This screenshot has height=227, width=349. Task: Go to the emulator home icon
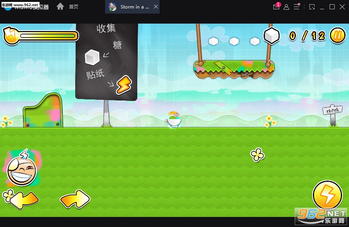coord(60,7)
